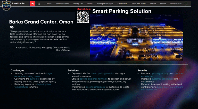Click the Challenges heading
This screenshot has height=109, width=198.
(17, 70)
